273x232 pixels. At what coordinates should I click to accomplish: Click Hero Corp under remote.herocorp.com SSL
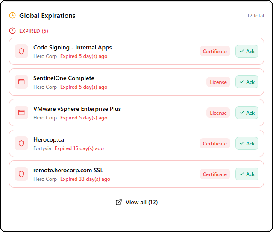click(x=45, y=179)
